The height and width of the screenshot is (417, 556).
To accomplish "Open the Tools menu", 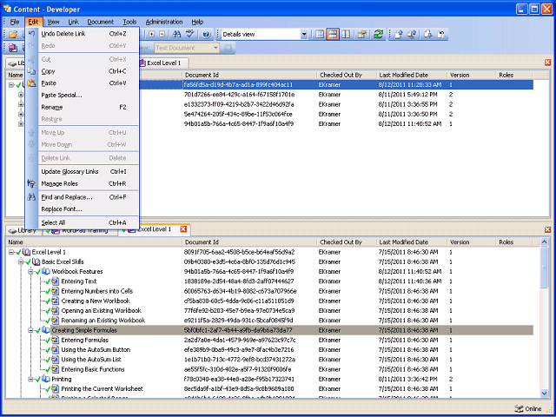I will coord(129,22).
